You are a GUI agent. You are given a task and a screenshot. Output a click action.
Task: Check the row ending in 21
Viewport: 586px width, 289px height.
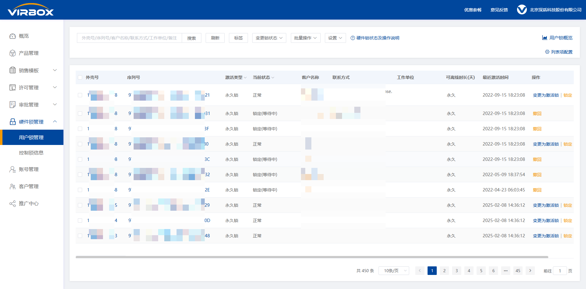coord(80,95)
